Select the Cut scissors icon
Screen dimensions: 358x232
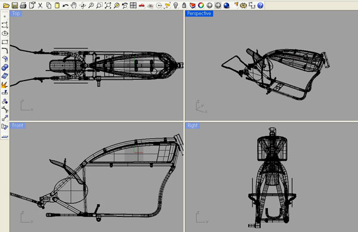click(40, 5)
